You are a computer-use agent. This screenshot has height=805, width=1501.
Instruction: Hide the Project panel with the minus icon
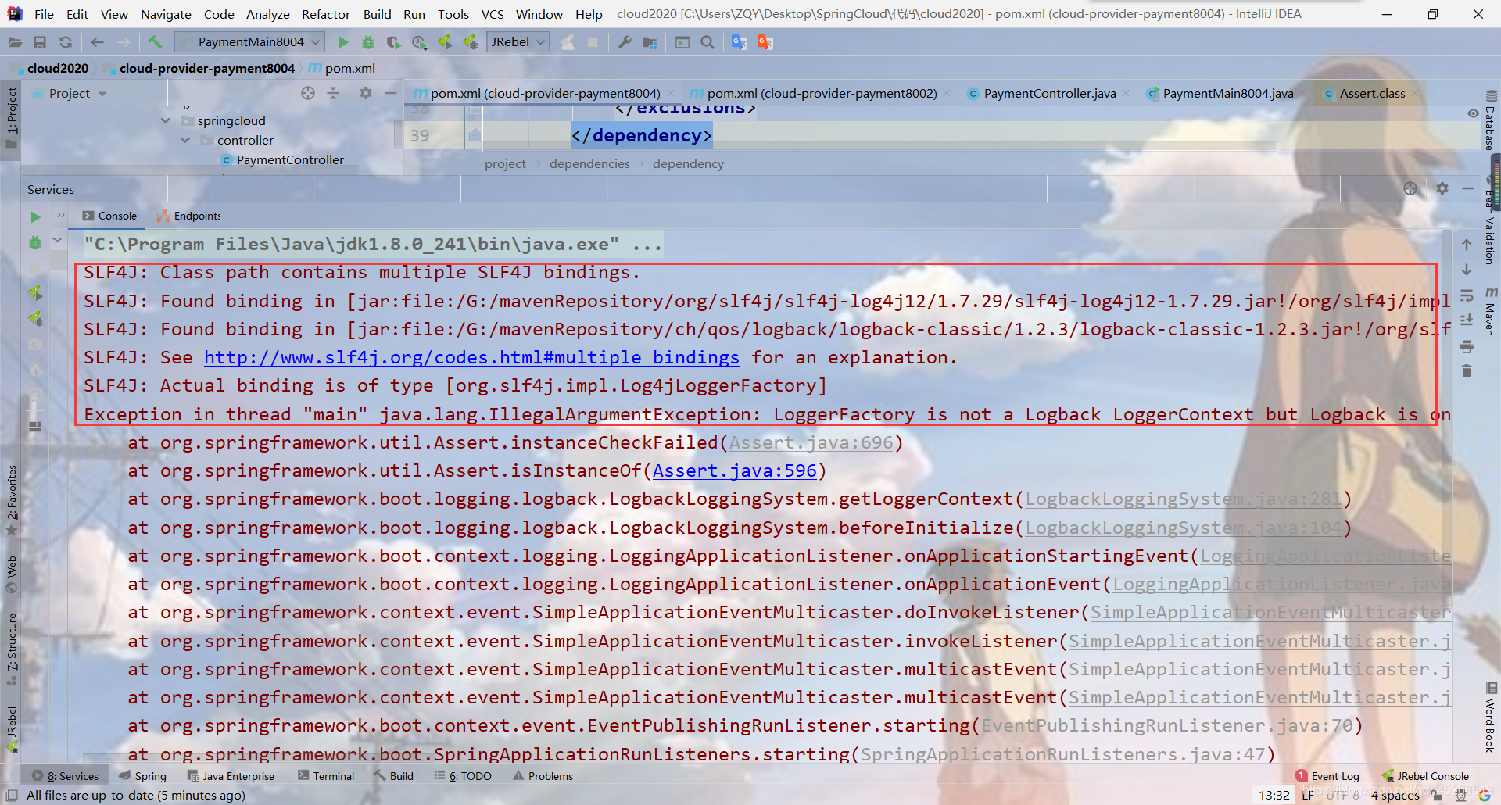click(391, 93)
